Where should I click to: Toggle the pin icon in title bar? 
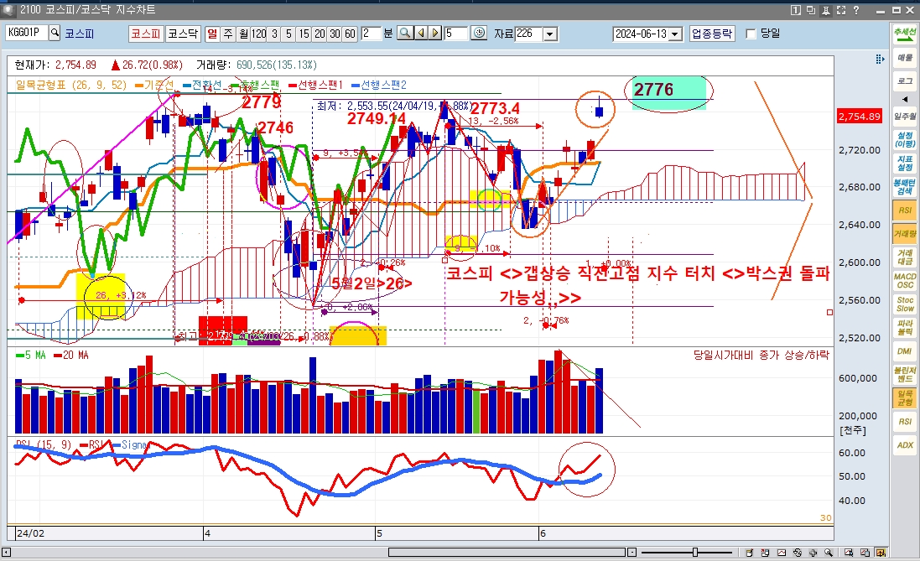(826, 10)
